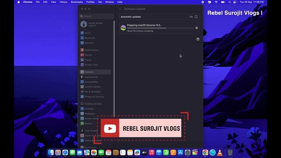Click the Sonoma preparation progress bar
The image size is (281, 158).
coord(160,28)
